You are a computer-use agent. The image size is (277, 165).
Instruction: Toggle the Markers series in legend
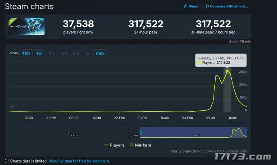point(141,145)
